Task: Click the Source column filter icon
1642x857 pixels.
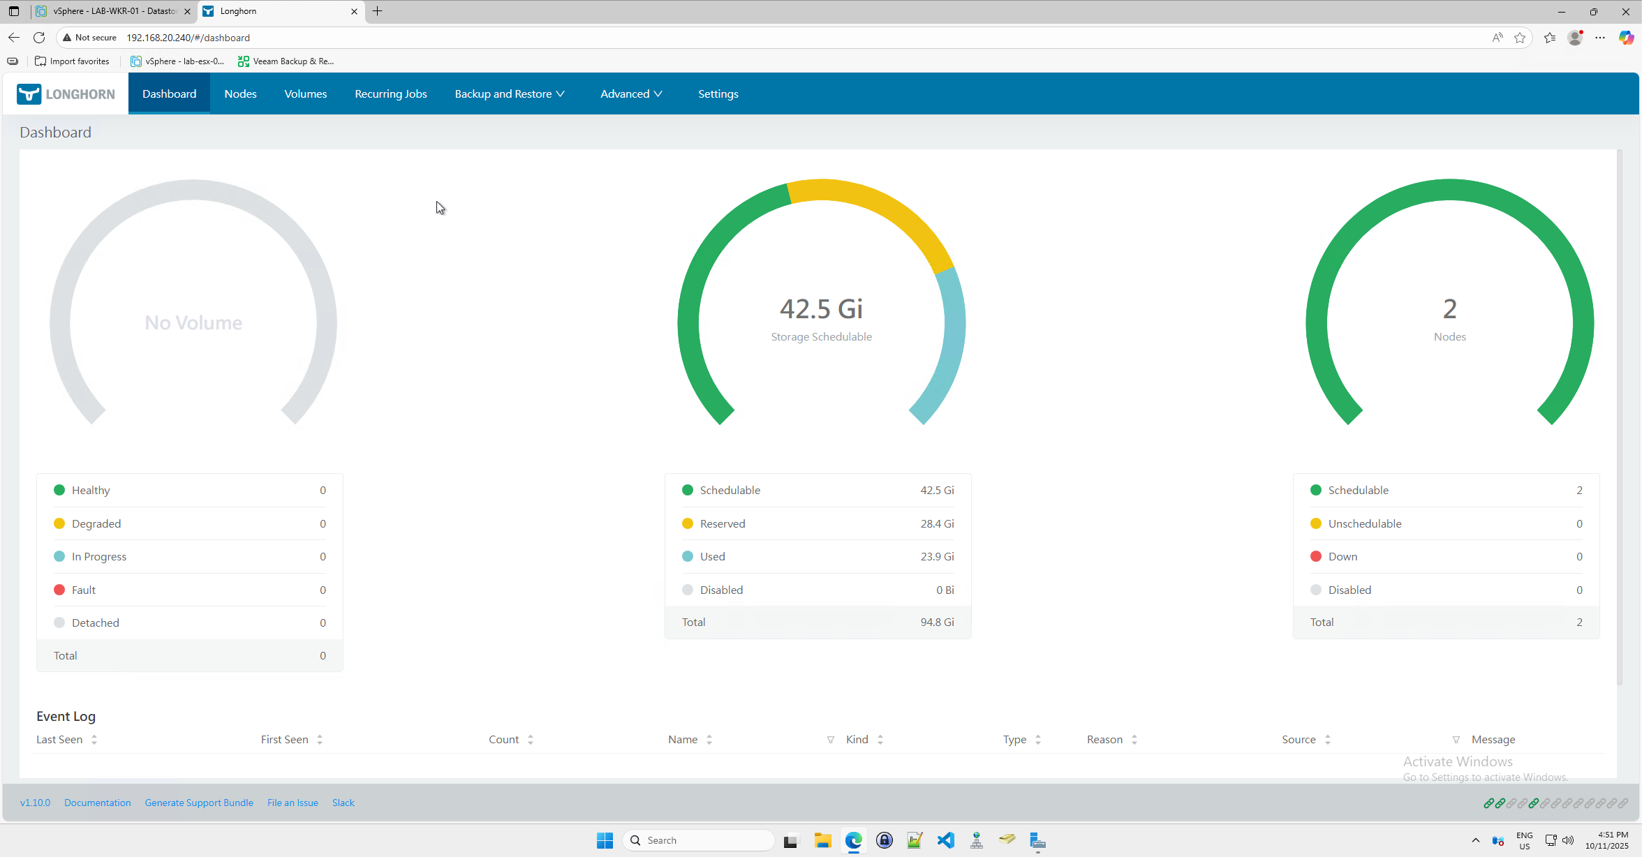Action: pos(1456,740)
